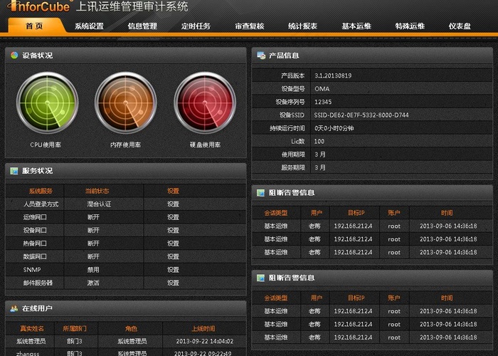Go to 系统设置 menu
Image resolution: width=498 pixels, height=356 pixels.
(x=89, y=26)
